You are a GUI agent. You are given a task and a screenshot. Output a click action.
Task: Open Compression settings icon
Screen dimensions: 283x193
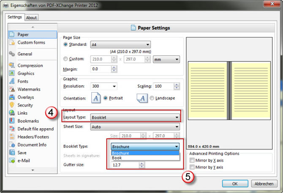click(x=12, y=65)
